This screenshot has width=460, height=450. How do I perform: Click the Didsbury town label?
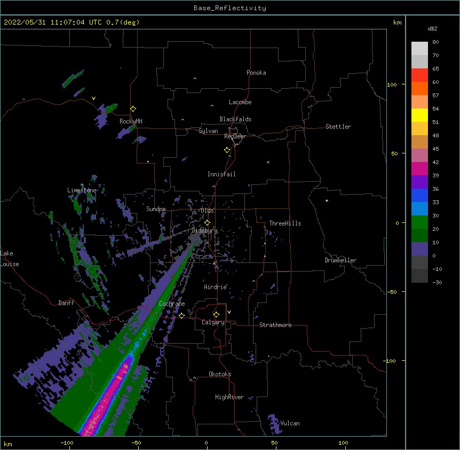[x=205, y=230]
